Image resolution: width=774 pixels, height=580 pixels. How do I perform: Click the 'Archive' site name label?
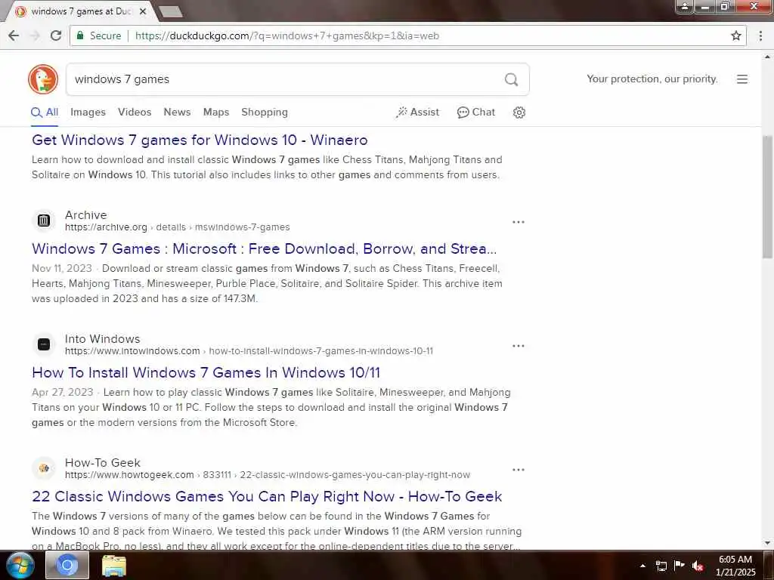coord(86,215)
